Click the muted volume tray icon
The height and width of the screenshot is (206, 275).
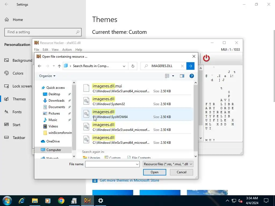pos(240,201)
